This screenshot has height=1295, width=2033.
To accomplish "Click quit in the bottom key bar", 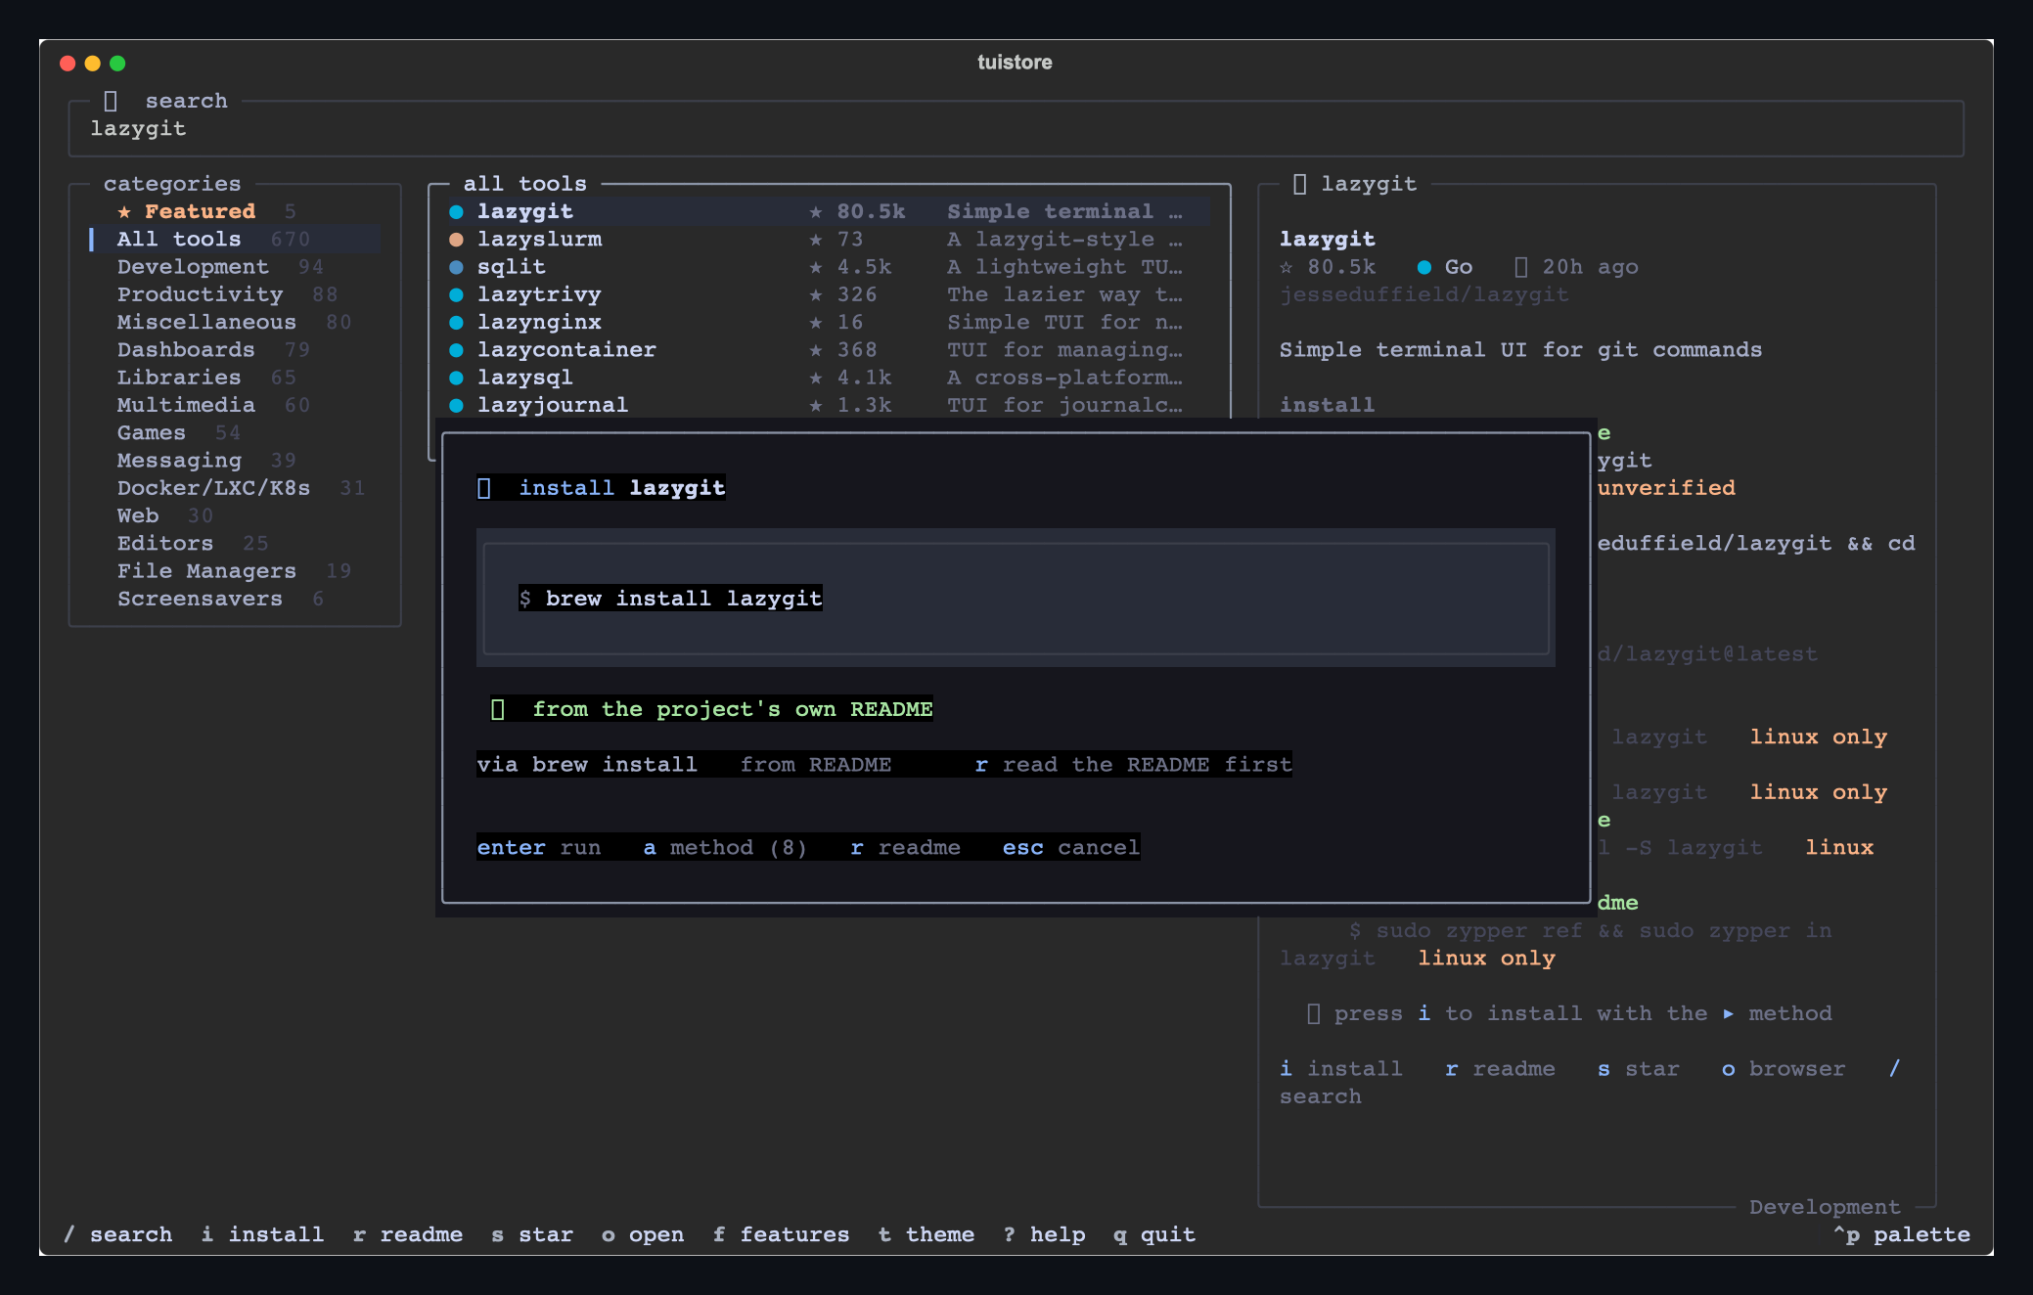I will [x=1154, y=1234].
